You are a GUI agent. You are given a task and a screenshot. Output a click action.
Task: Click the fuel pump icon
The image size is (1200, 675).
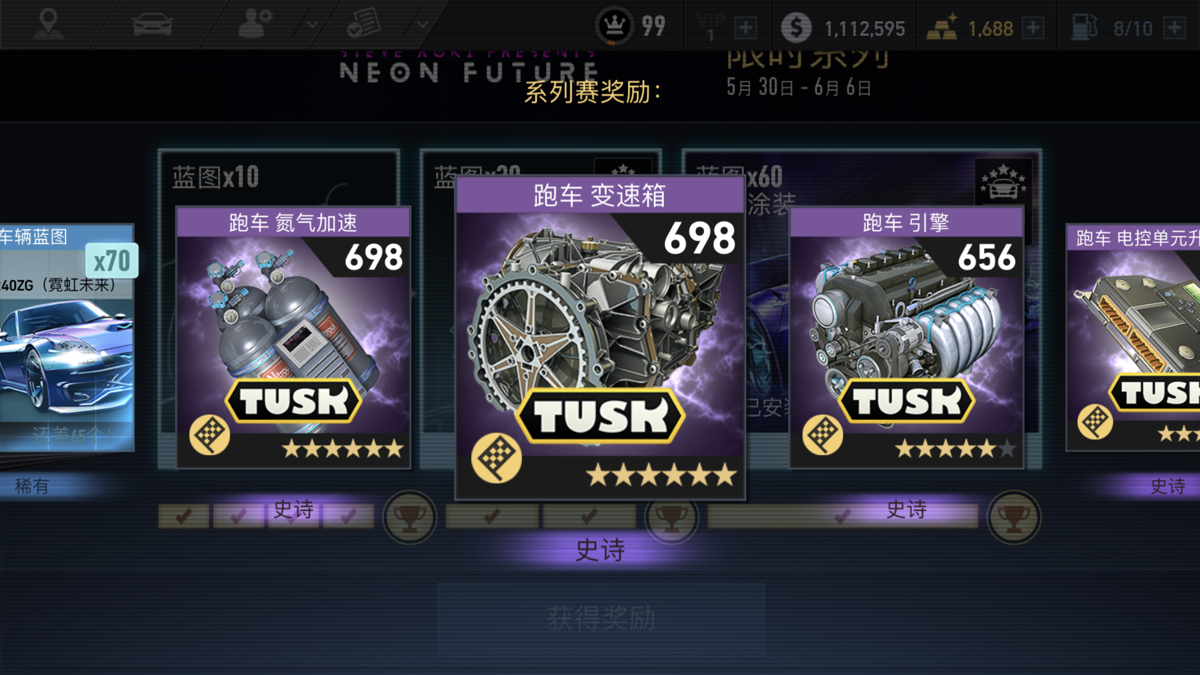click(x=1084, y=27)
